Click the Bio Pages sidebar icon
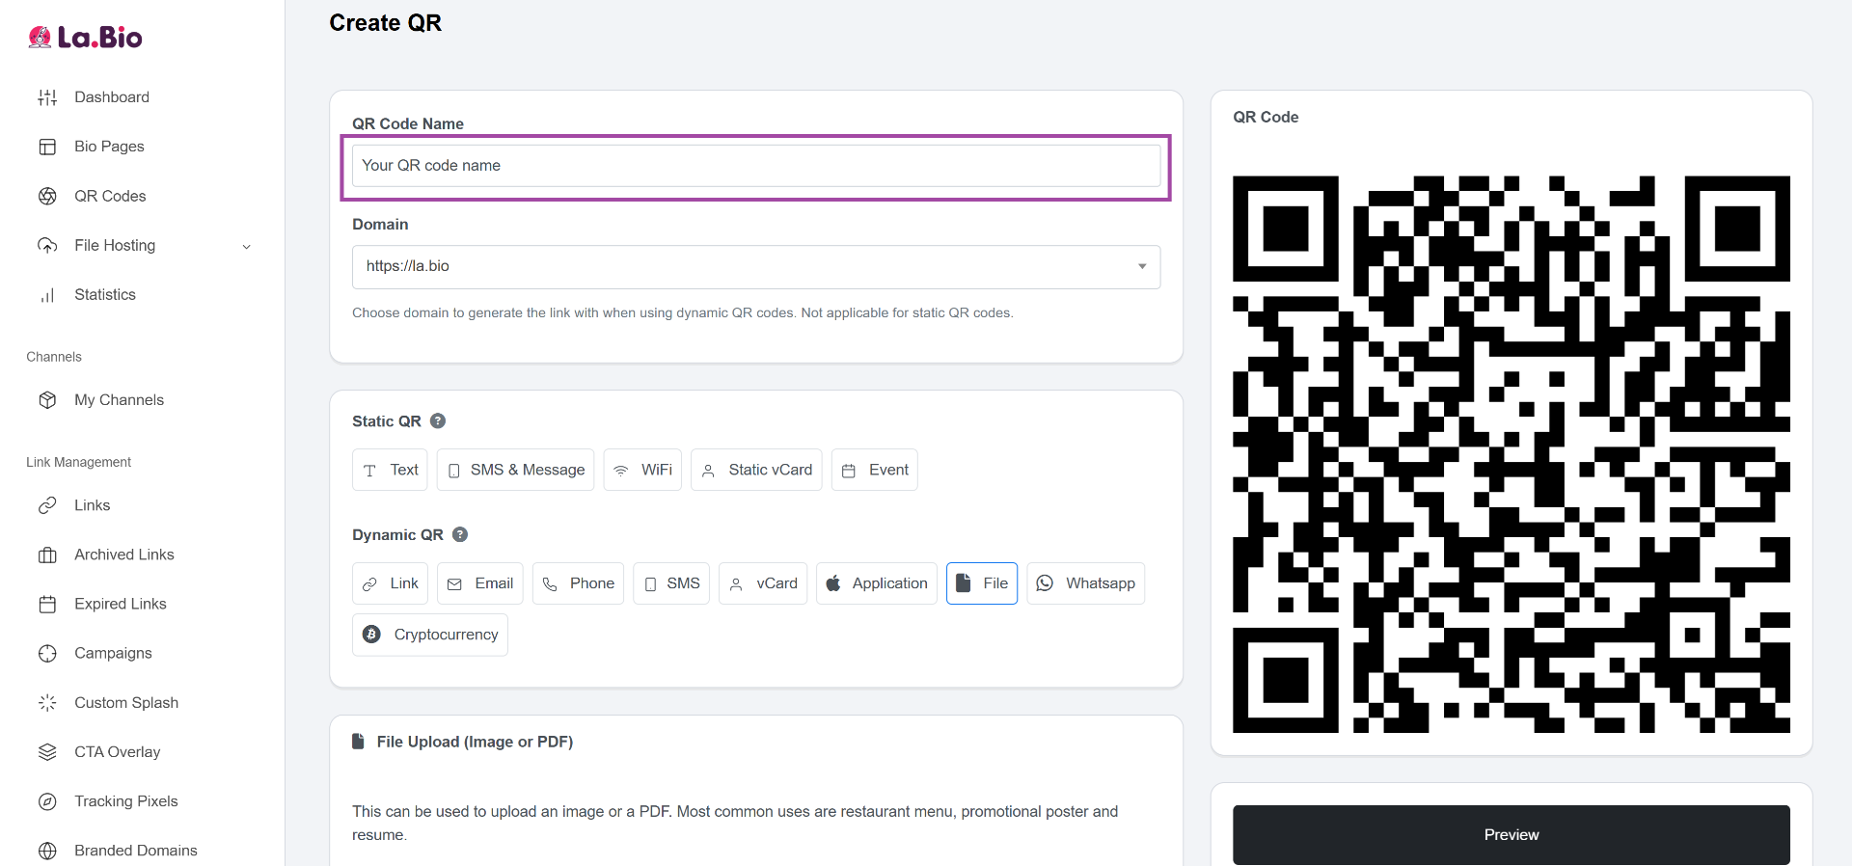Viewport: 1852px width, 866px height. (x=47, y=148)
